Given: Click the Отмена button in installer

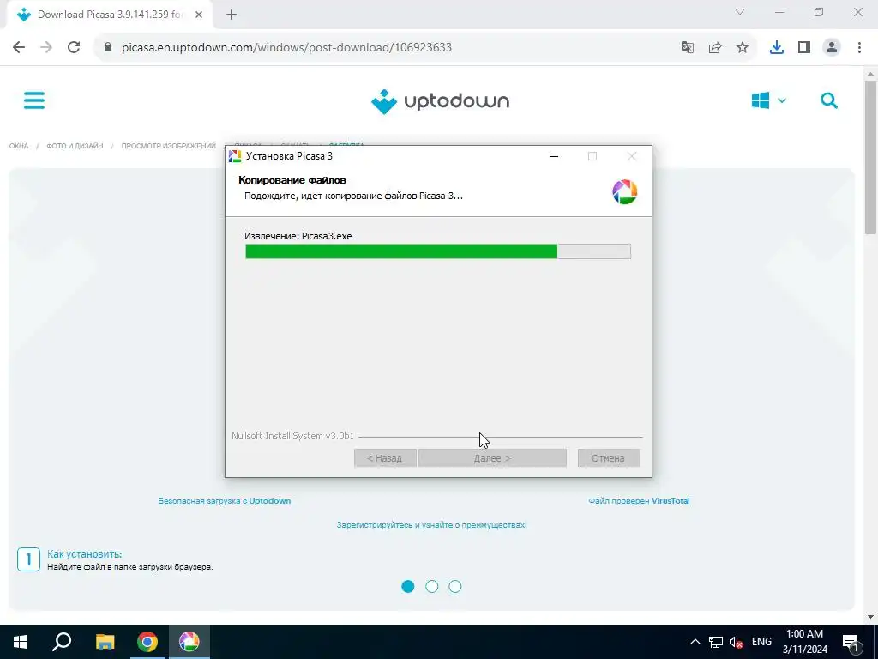Looking at the screenshot, I should [609, 458].
